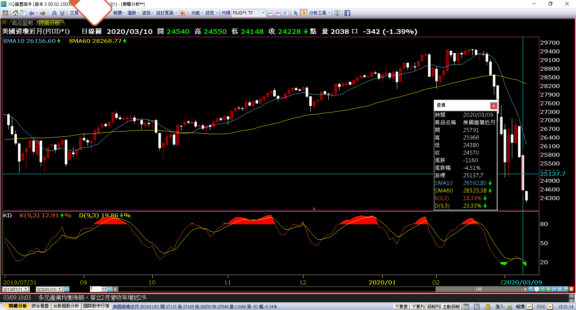Toggle the 登入 login status indicator
This screenshot has width=576, height=310.
click(x=509, y=306)
